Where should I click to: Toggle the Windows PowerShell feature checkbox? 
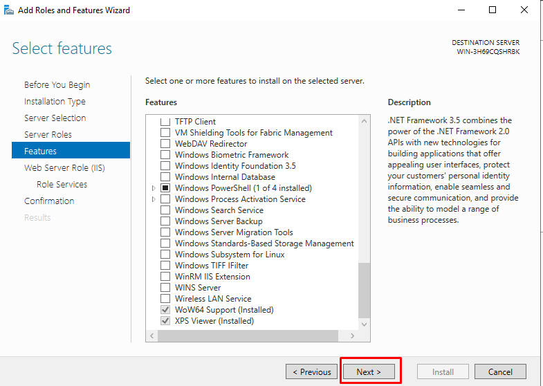165,188
